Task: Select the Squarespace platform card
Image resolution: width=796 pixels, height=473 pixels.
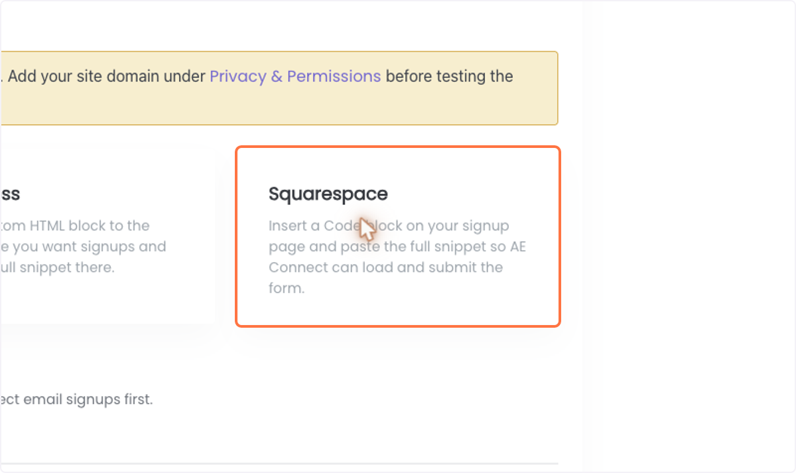Action: pyautogui.click(x=398, y=236)
